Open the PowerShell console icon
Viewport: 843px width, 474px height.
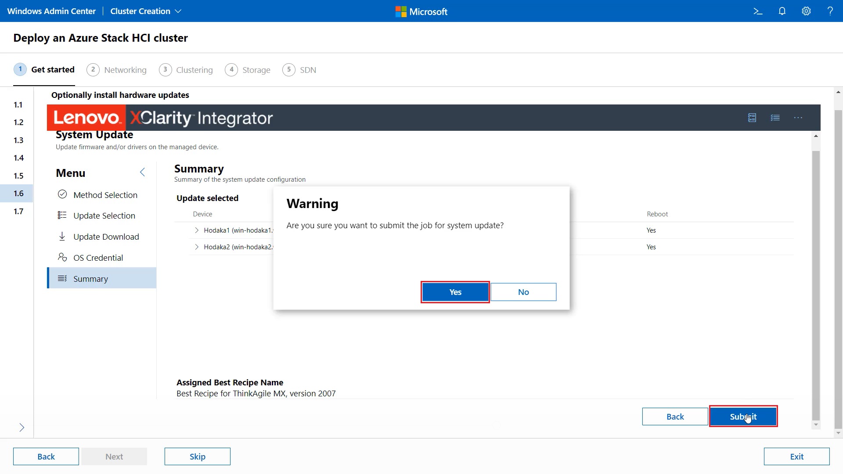(758, 11)
